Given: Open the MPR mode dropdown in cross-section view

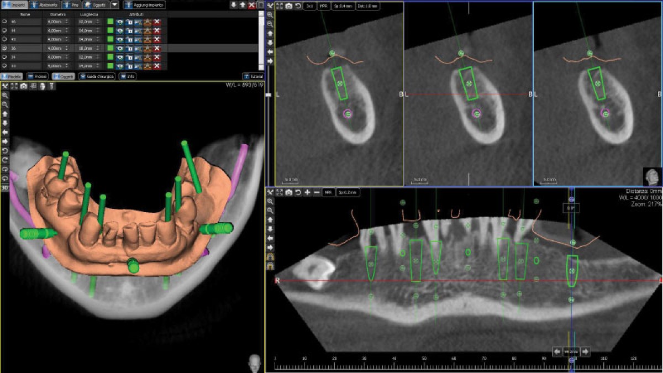Looking at the screenshot, I should (324, 6).
